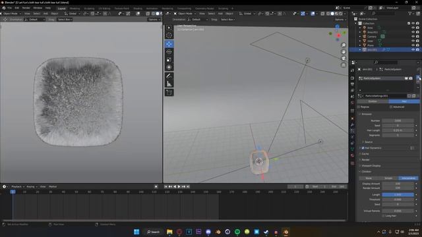Click the emission Number field
Image resolution: width=422 pixels, height=237 pixels.
398,120
